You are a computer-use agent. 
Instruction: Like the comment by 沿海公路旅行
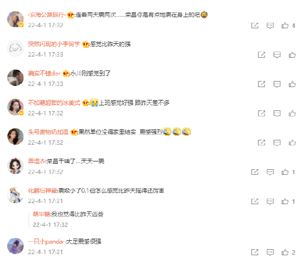pos(285,26)
